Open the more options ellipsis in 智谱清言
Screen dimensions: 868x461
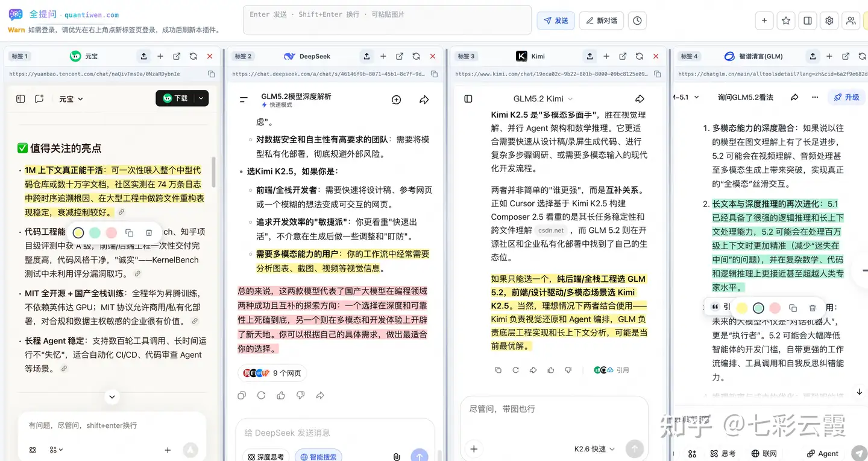pyautogui.click(x=815, y=97)
